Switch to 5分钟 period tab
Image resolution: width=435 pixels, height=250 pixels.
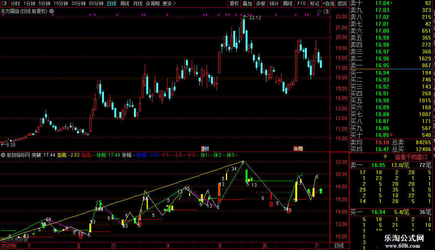[44, 3]
